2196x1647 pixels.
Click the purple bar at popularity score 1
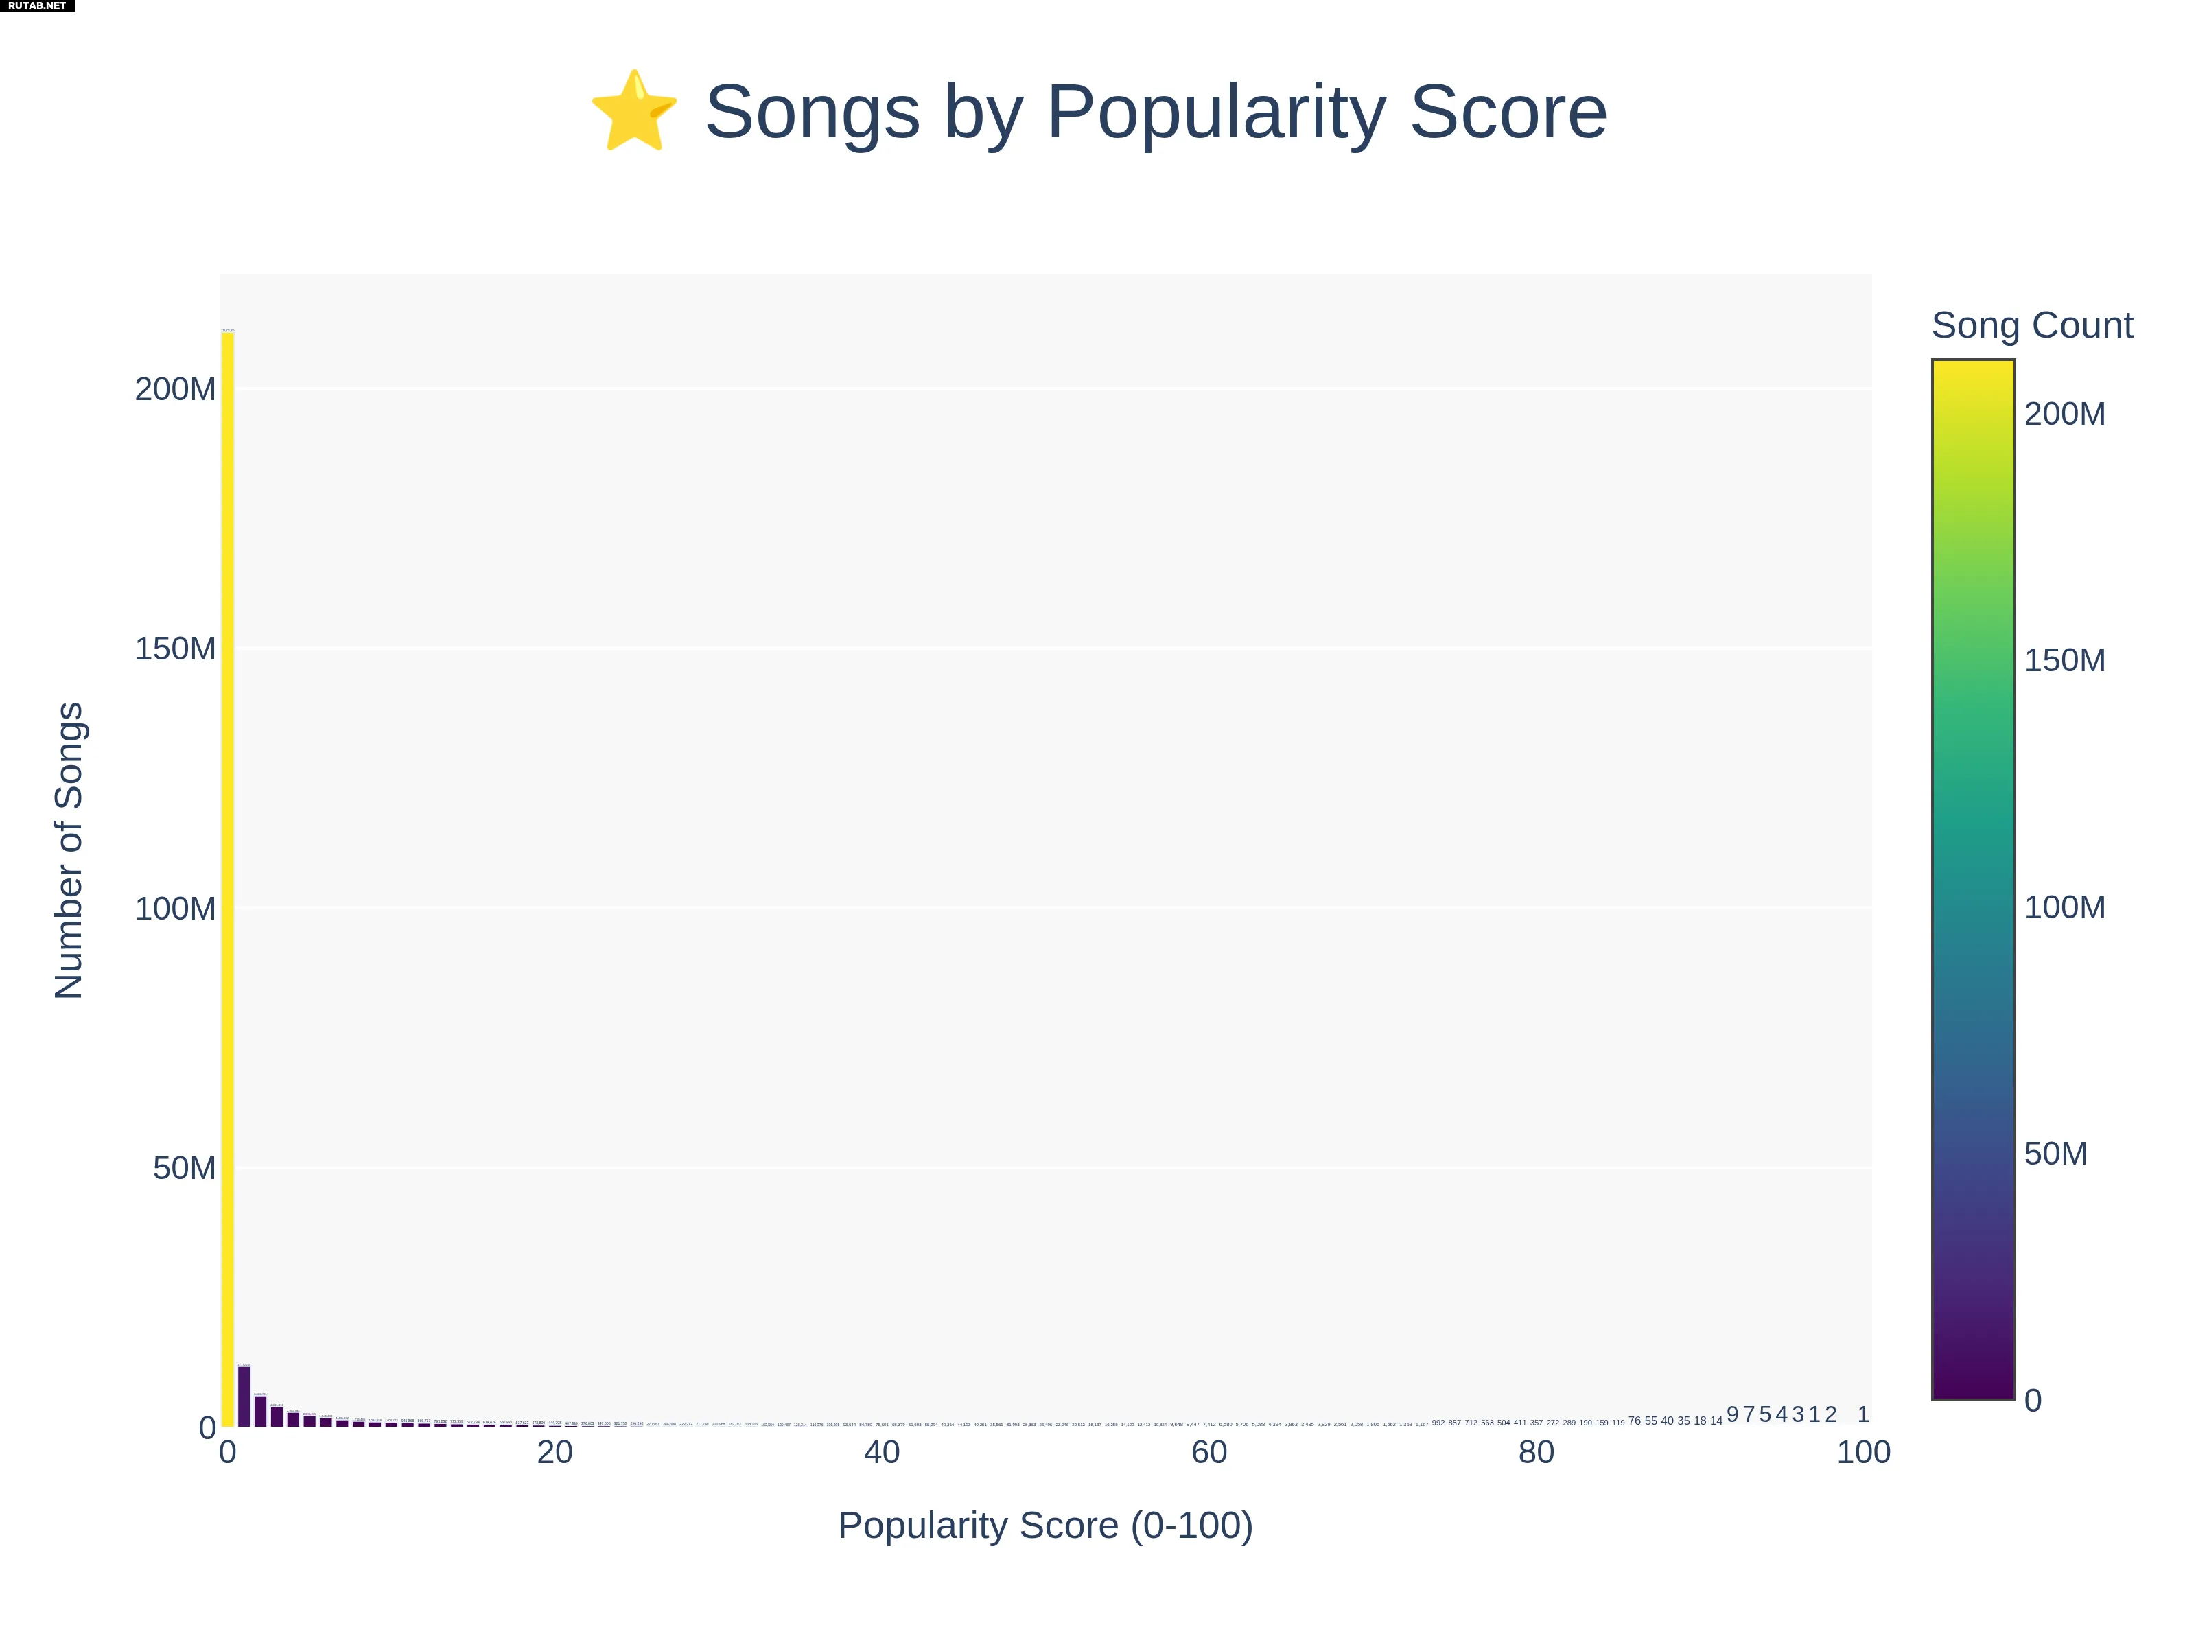244,1397
